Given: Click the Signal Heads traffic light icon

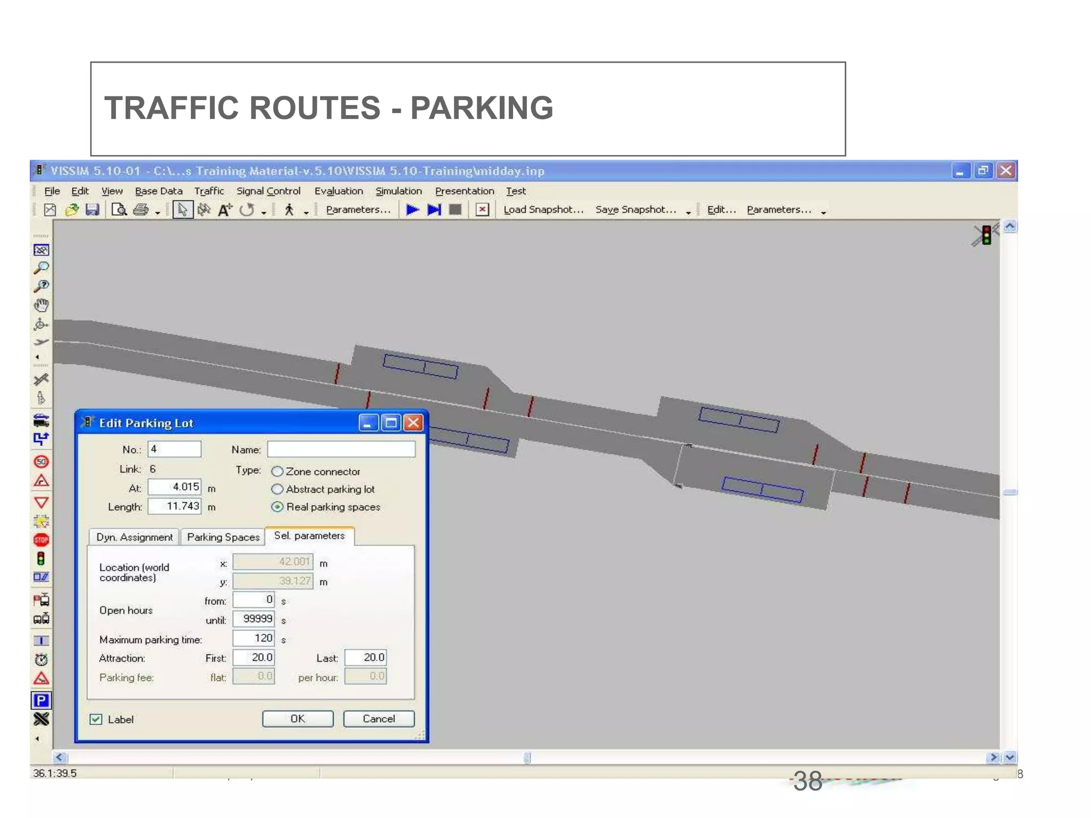Looking at the screenshot, I should tap(41, 559).
